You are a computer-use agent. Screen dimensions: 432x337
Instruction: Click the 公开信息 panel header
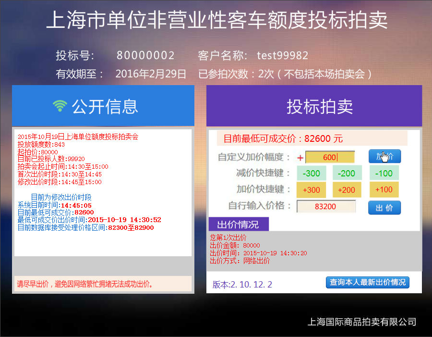[x=103, y=106]
